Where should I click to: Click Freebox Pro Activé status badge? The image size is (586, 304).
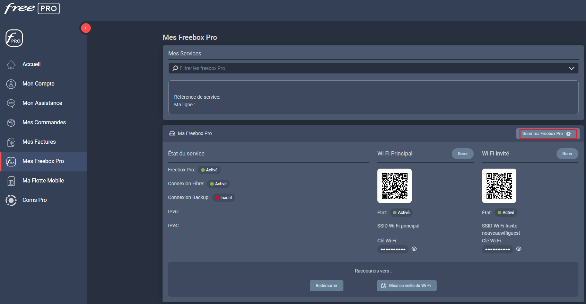[x=209, y=170]
